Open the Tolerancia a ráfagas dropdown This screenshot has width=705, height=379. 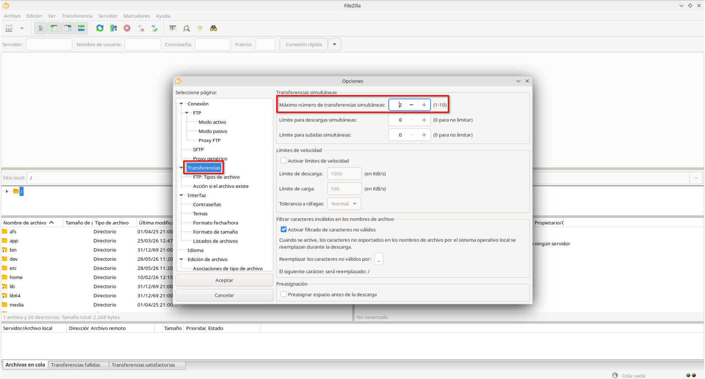click(344, 204)
